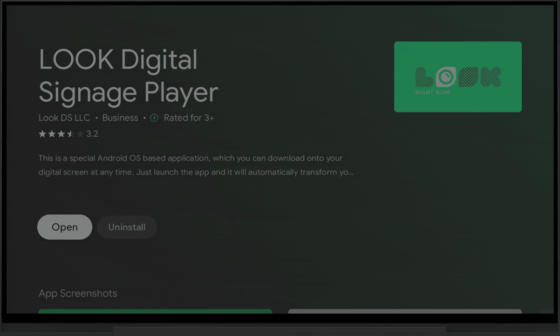Uninstall the LOOK Digital Signage Player app
The width and height of the screenshot is (560, 336).
click(x=127, y=227)
